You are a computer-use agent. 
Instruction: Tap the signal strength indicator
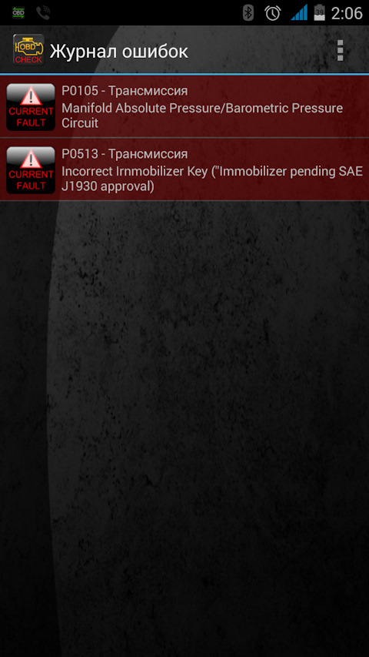[x=299, y=12]
